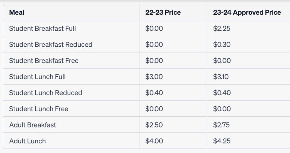Select the 22-23 Price column header
This screenshot has height=153, width=290.
pyautogui.click(x=163, y=12)
